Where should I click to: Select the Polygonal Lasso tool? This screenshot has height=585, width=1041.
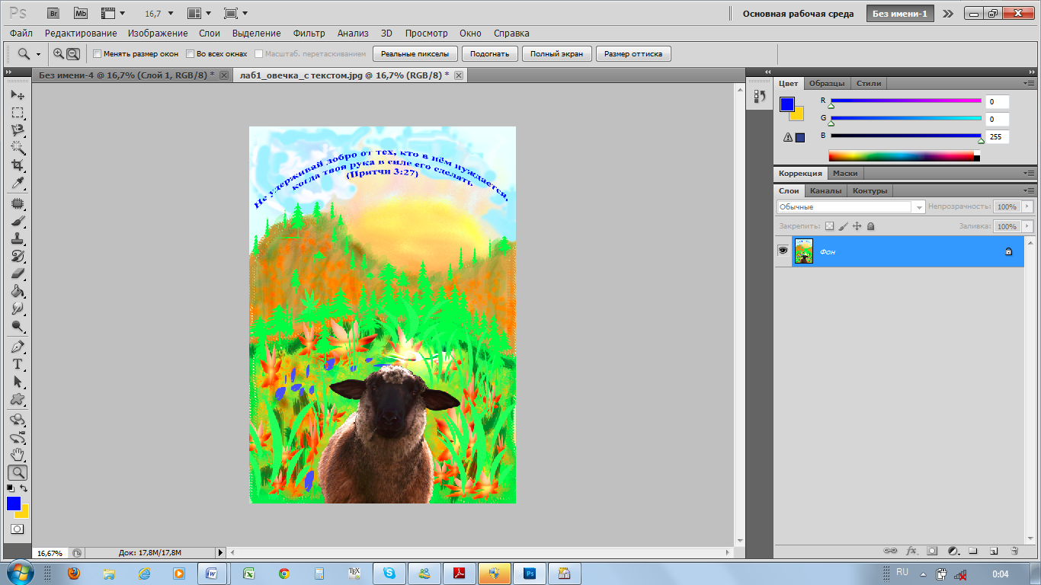18,130
